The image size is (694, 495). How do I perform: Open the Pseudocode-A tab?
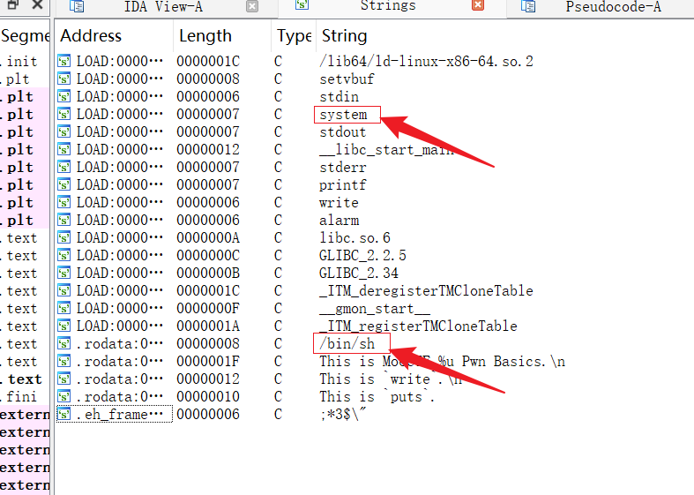(613, 7)
